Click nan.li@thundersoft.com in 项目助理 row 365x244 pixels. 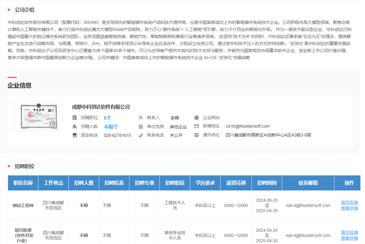pos(308,235)
